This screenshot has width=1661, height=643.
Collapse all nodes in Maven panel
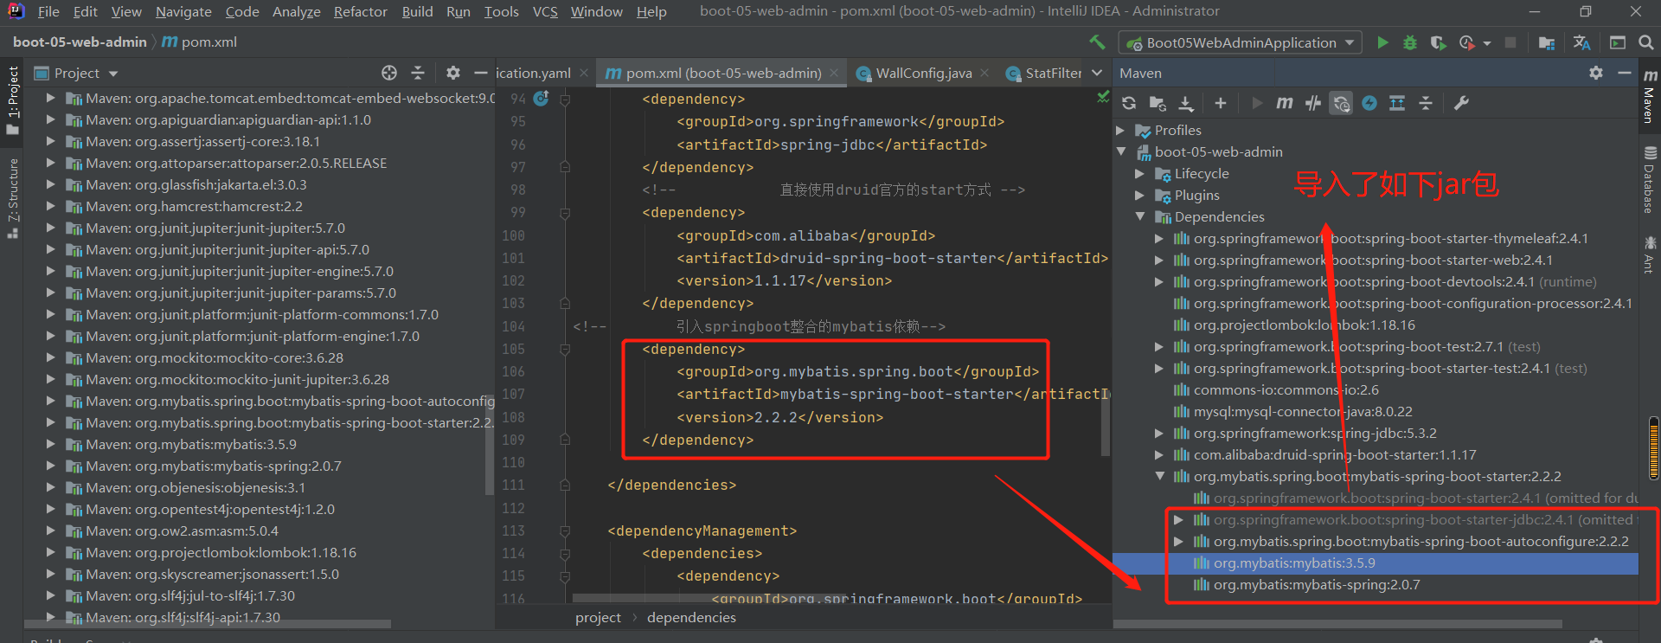tap(1426, 104)
